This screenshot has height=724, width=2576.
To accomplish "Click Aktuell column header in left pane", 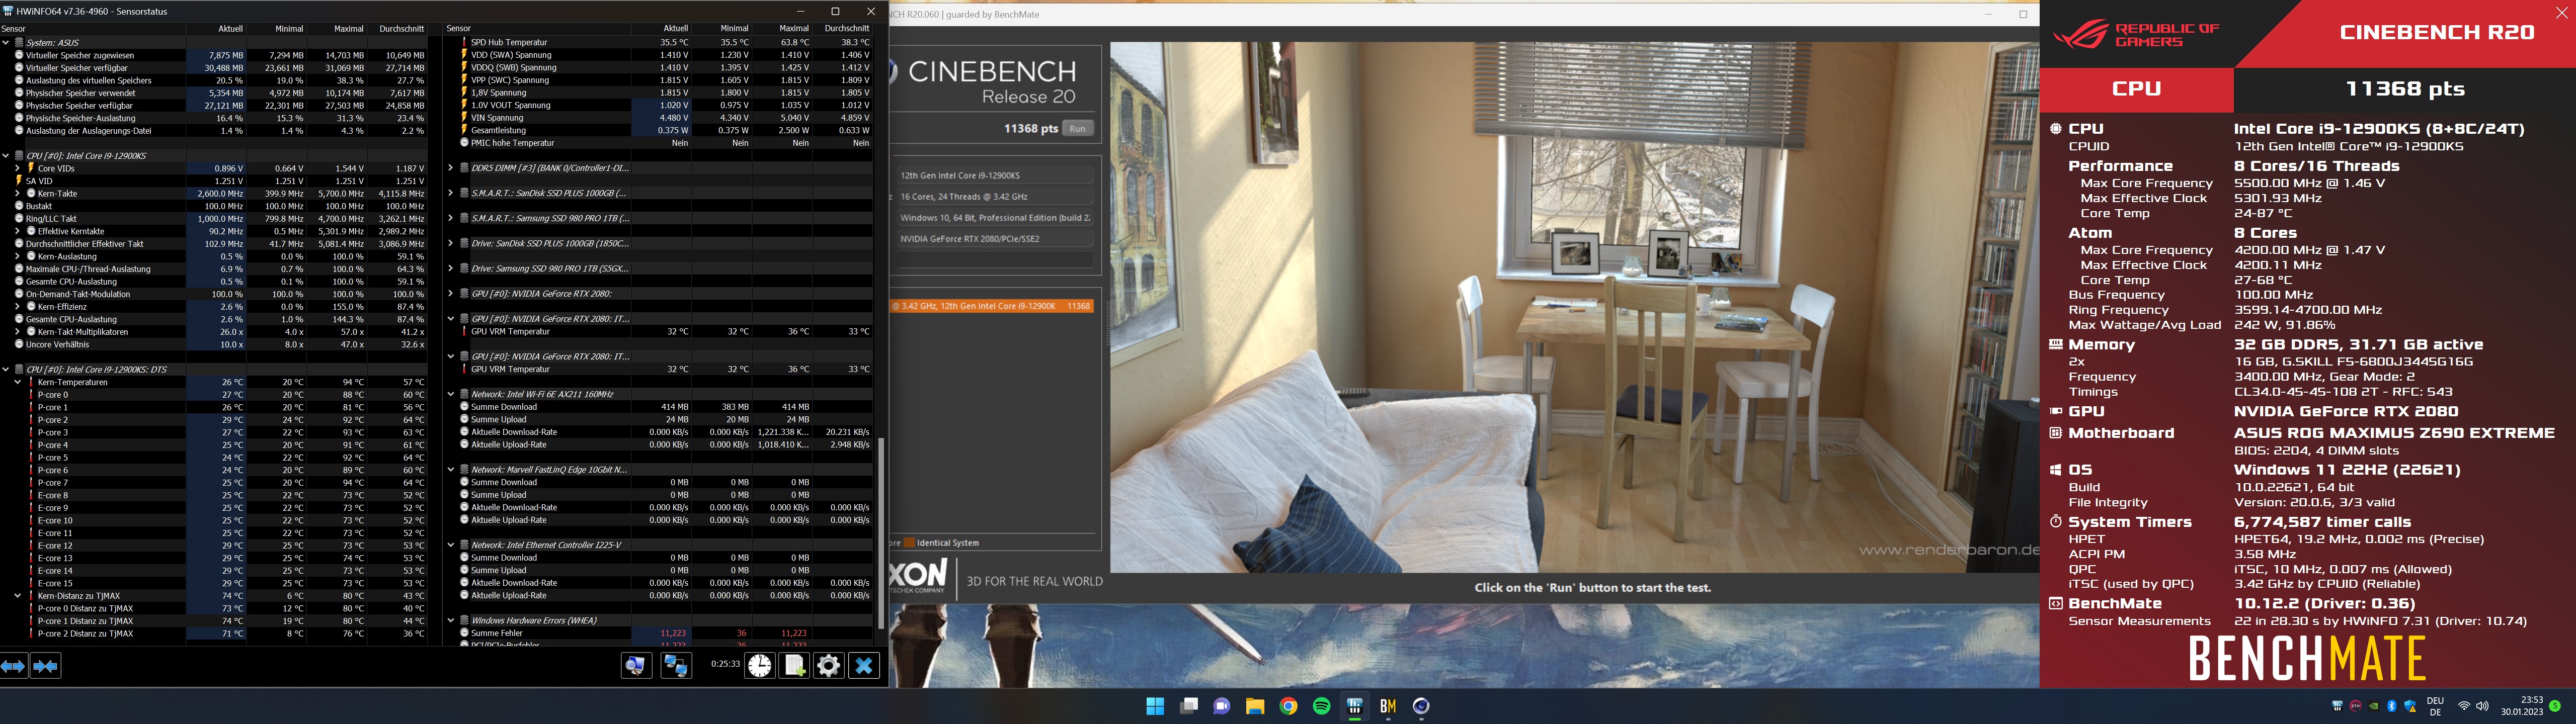I will pos(216,29).
